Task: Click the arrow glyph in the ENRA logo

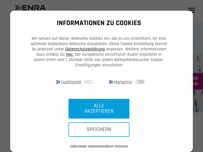Action: point(18,8)
